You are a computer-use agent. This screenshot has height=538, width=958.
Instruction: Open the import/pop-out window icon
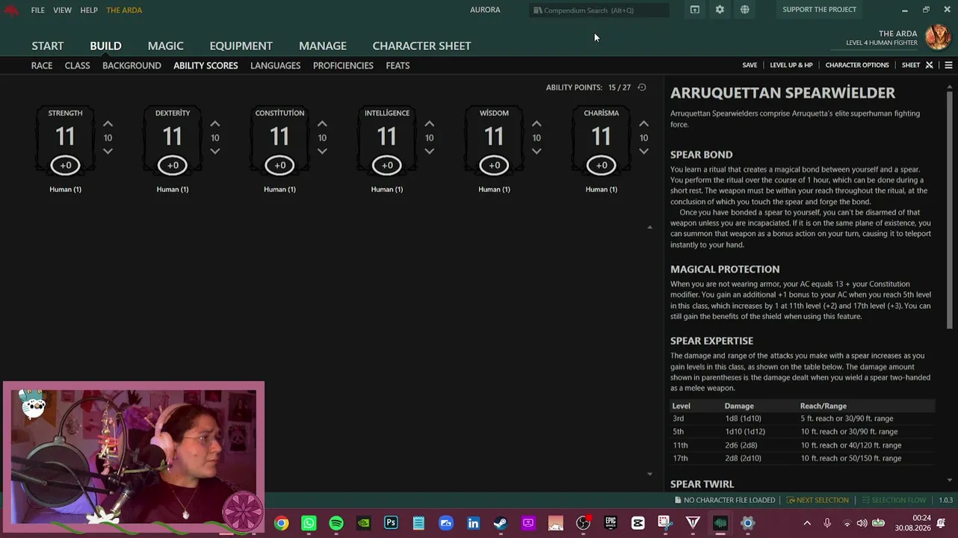pyautogui.click(x=695, y=10)
